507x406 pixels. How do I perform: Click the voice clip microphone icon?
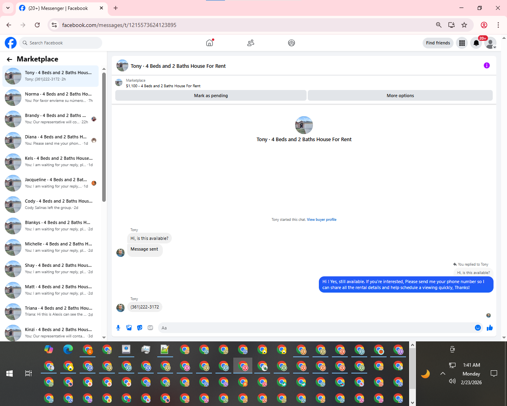pos(118,327)
